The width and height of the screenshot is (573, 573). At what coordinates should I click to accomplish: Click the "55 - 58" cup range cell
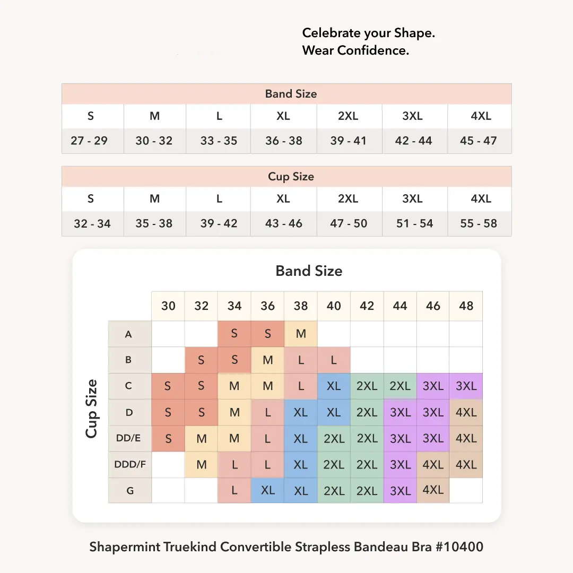coord(479,223)
